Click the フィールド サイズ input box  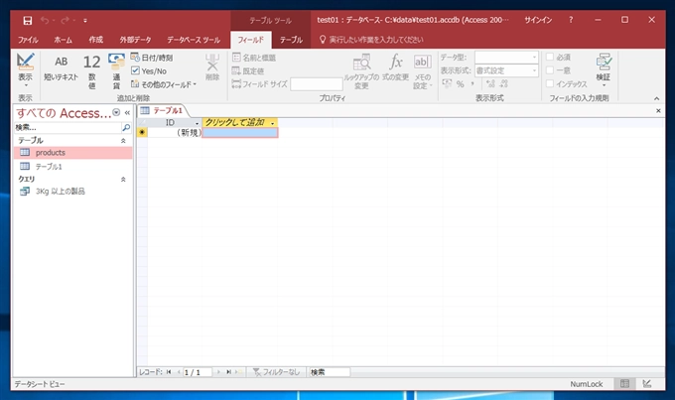click(317, 84)
